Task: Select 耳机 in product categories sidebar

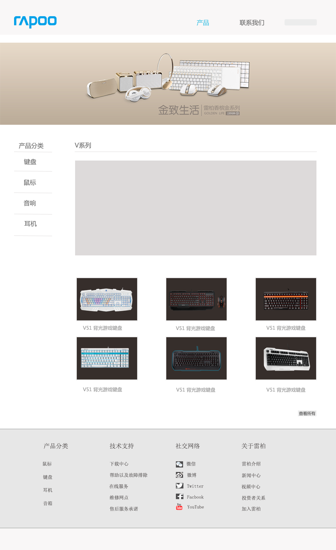Action: (31, 224)
